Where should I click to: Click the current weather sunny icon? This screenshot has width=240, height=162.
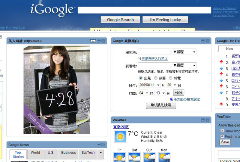click(120, 137)
